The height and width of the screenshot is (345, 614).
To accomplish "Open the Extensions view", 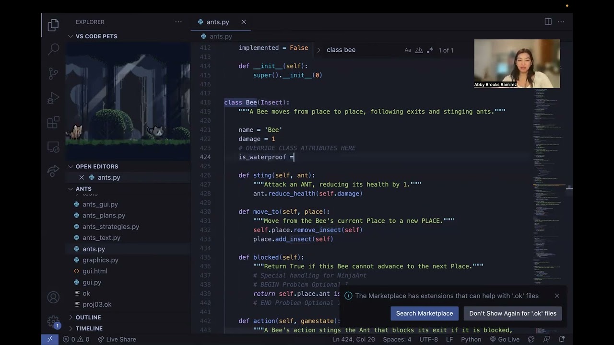I will [x=53, y=122].
